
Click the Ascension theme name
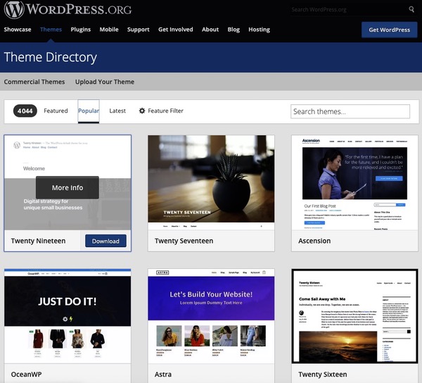pyautogui.click(x=314, y=241)
